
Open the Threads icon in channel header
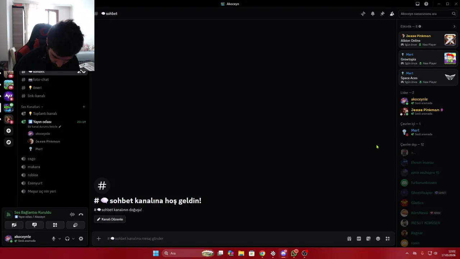363,14
